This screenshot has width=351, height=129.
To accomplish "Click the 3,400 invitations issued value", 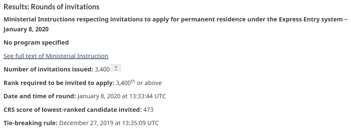I will pos(102,69).
